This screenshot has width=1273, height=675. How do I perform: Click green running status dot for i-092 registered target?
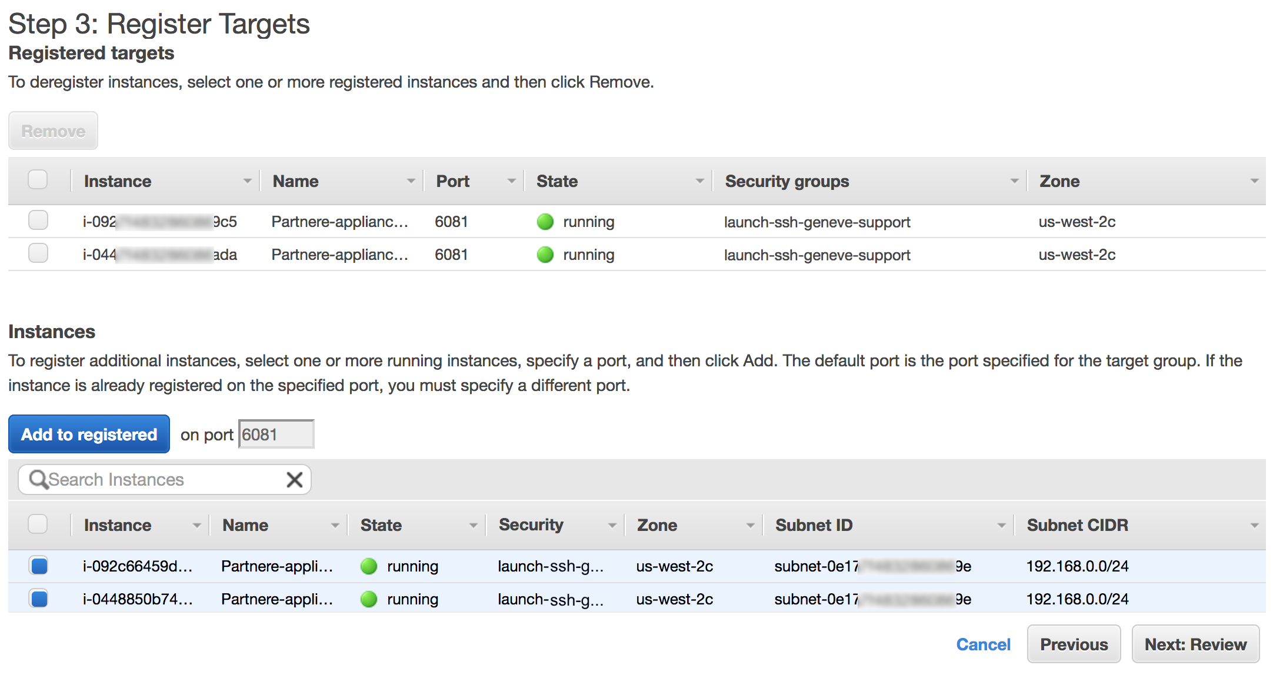pyautogui.click(x=545, y=222)
